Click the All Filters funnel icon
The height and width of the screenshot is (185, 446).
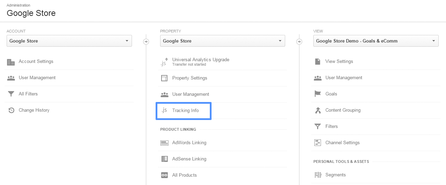11,94
